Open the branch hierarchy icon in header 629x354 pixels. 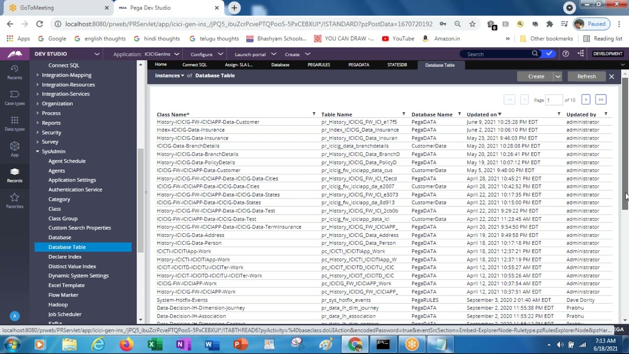[581, 54]
